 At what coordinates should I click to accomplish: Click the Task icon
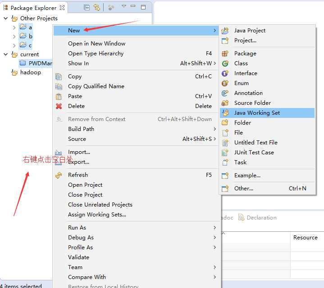point(225,162)
